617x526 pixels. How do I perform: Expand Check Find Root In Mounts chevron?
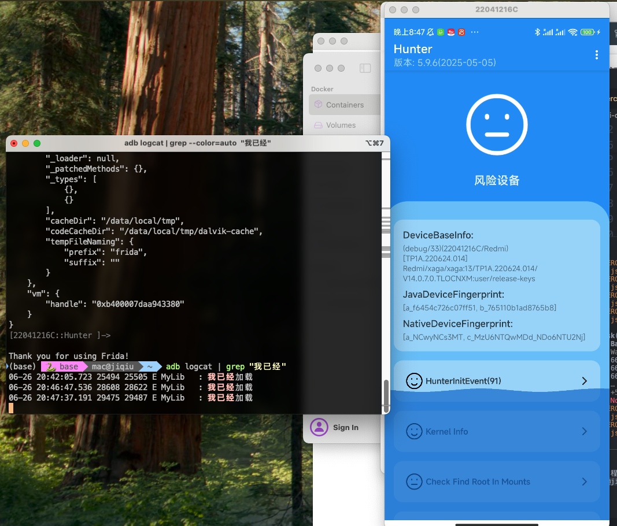click(x=584, y=481)
